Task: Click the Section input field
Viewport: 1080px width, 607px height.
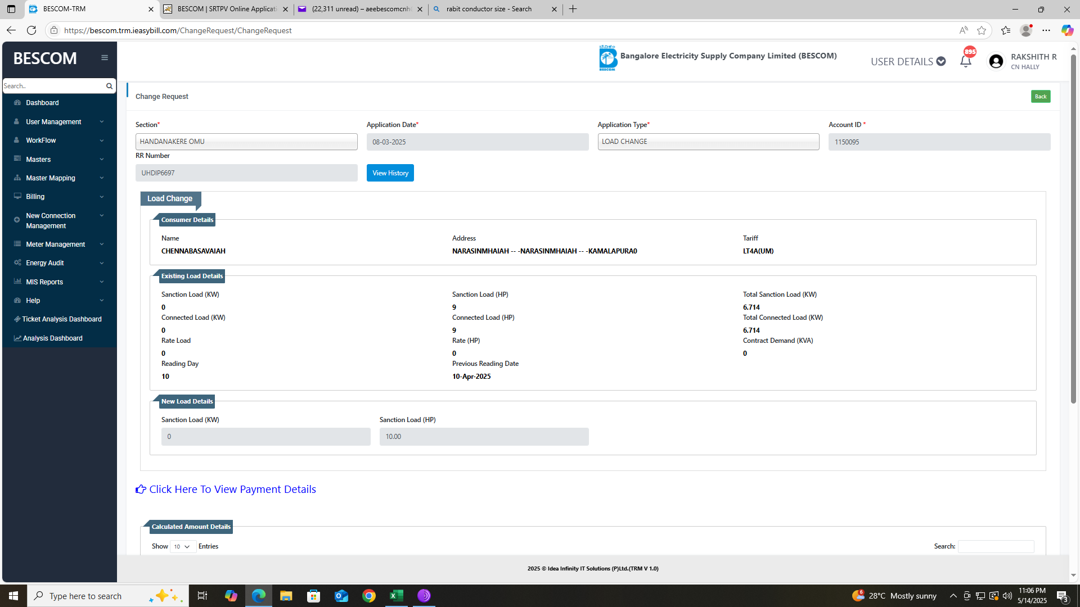Action: tap(246, 142)
